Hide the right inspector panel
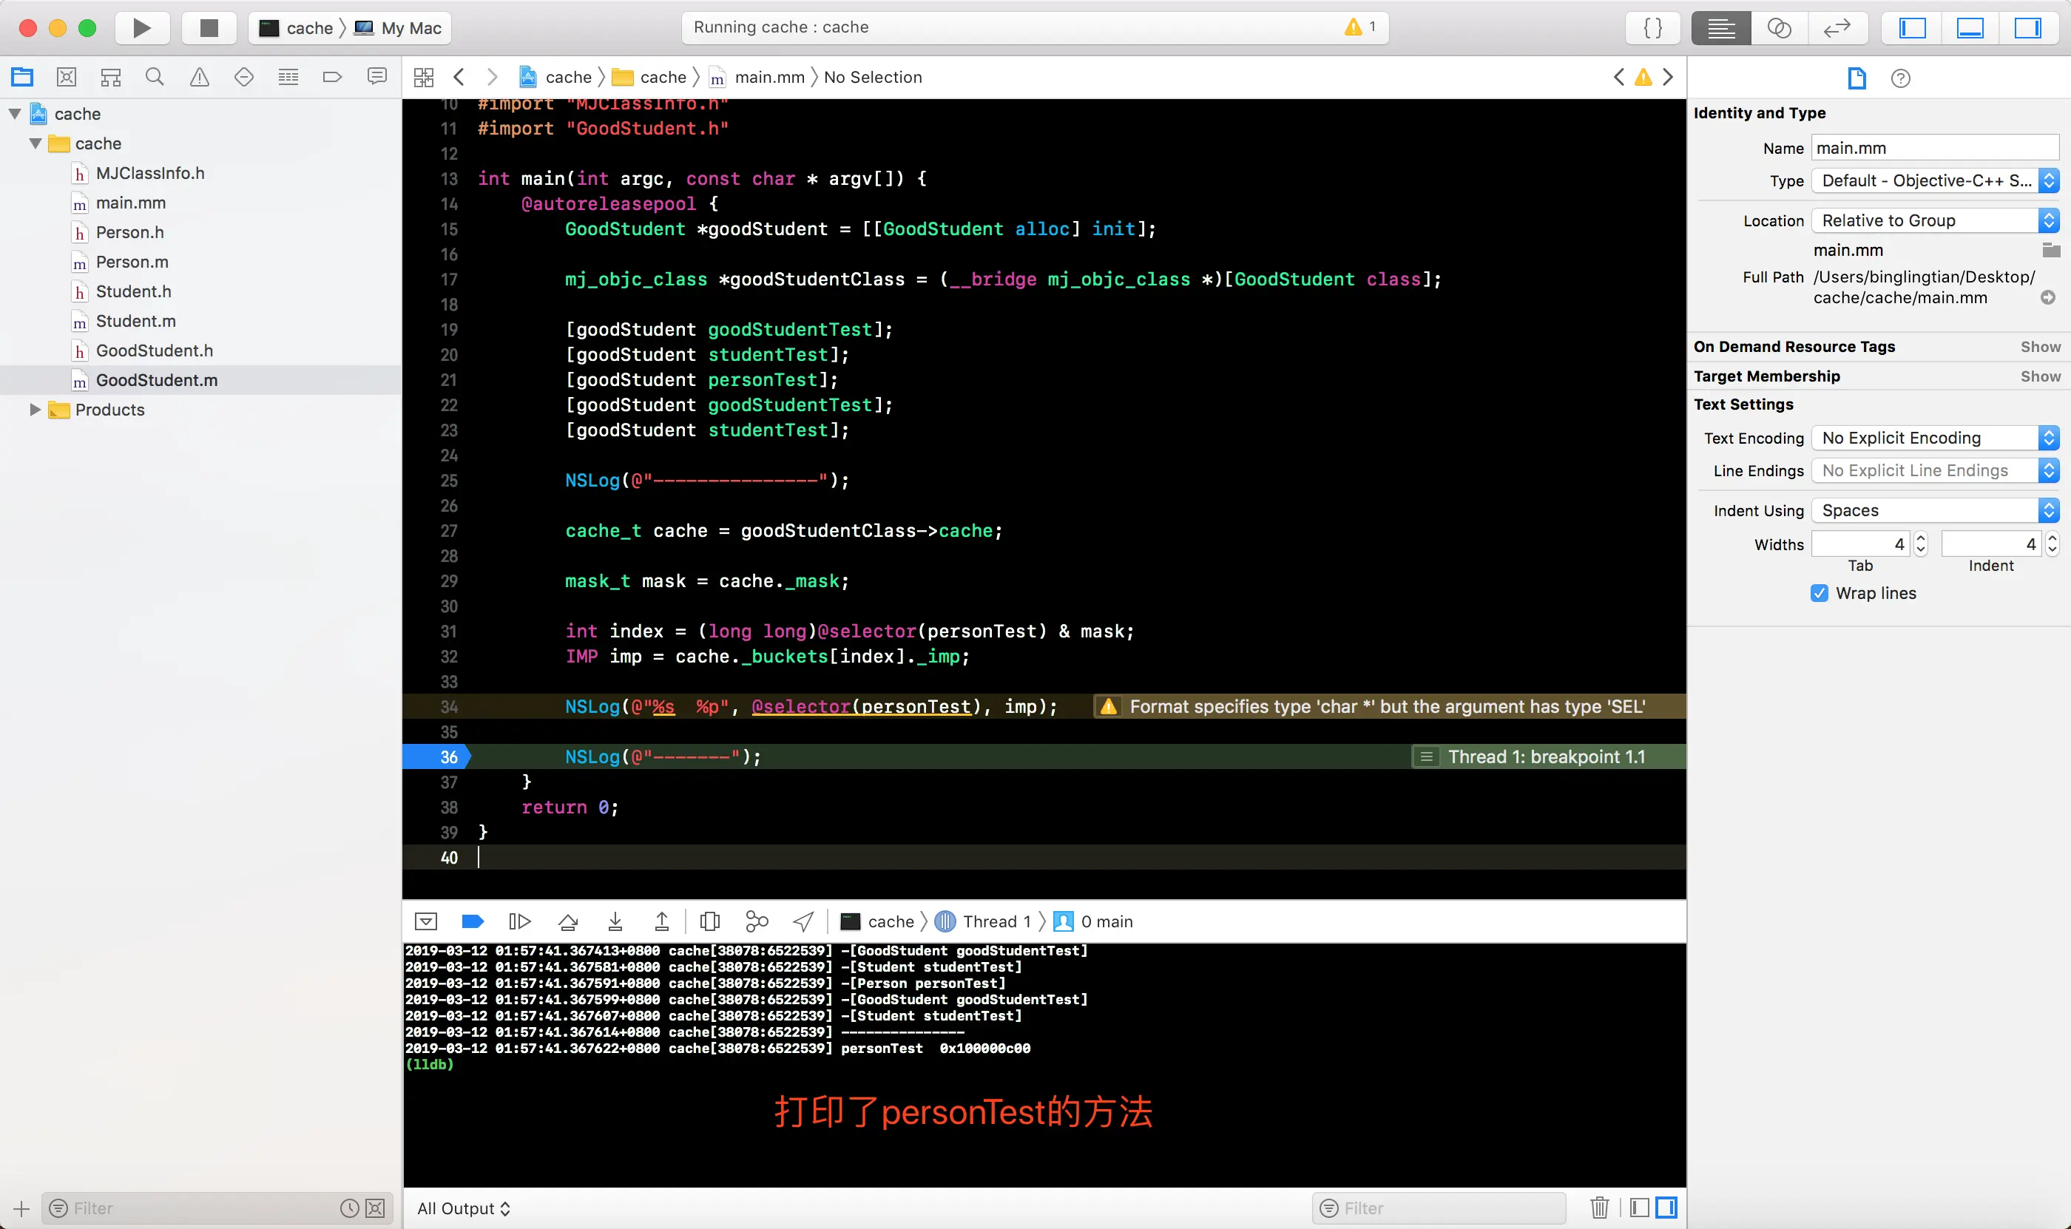Image resolution: width=2071 pixels, height=1229 pixels. coord(2027,28)
